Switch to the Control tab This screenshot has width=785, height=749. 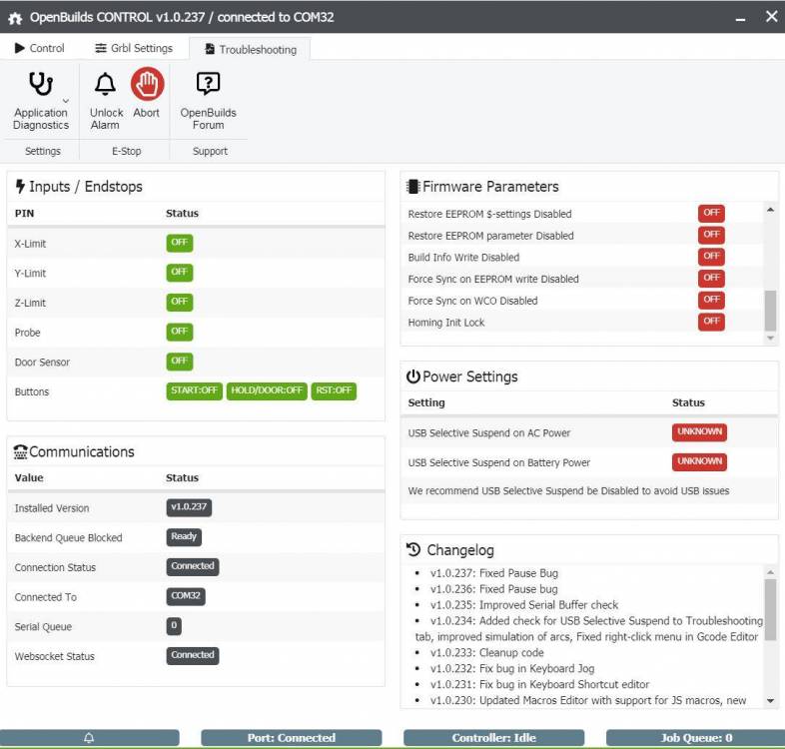click(x=40, y=48)
